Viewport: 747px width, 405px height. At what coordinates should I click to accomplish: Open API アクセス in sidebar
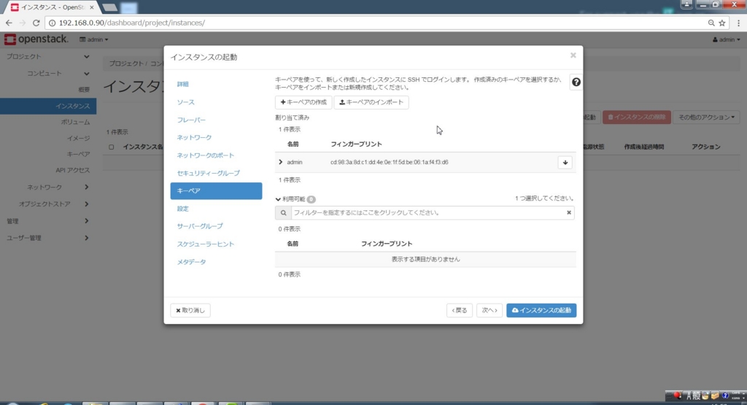coord(72,171)
